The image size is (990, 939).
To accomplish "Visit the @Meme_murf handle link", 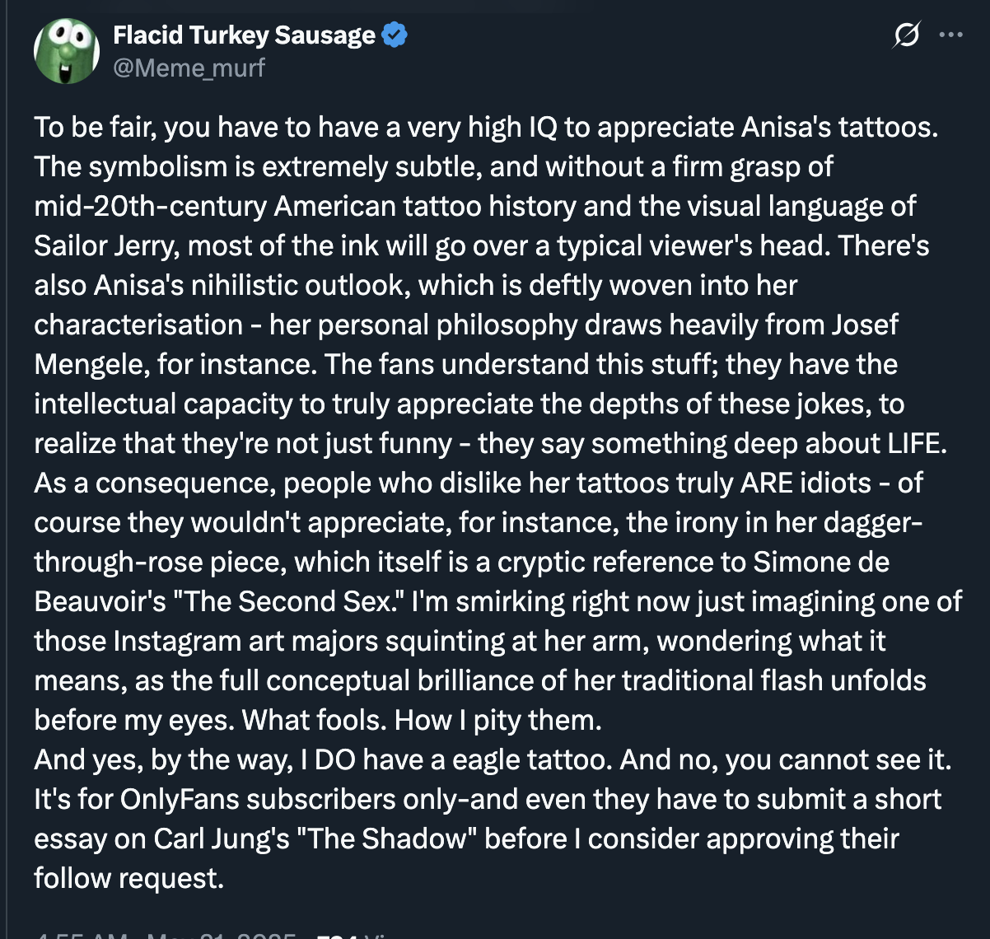I will pos(189,67).
